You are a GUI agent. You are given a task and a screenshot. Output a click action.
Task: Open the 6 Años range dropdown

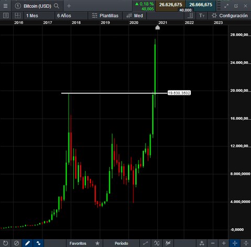(x=71, y=16)
